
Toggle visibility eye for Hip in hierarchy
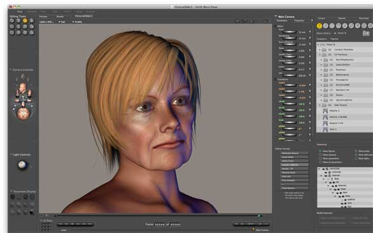pyautogui.click(x=330, y=182)
